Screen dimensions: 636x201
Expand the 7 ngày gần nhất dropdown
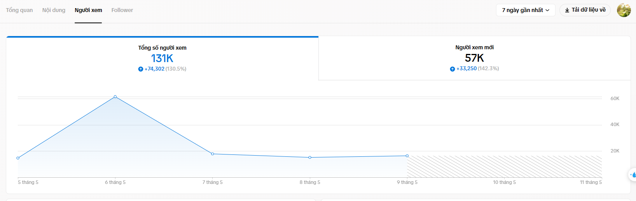coord(525,10)
